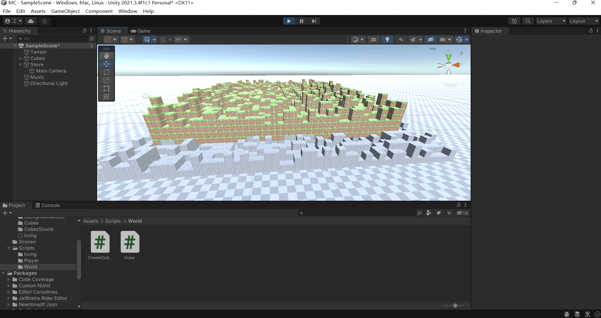Viewport: 601px width, 318px height.
Task: Select Directional Light in the Hierarchy
Action: point(49,83)
